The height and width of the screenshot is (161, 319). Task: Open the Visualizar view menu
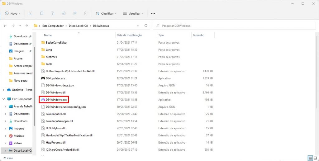(x=133, y=13)
